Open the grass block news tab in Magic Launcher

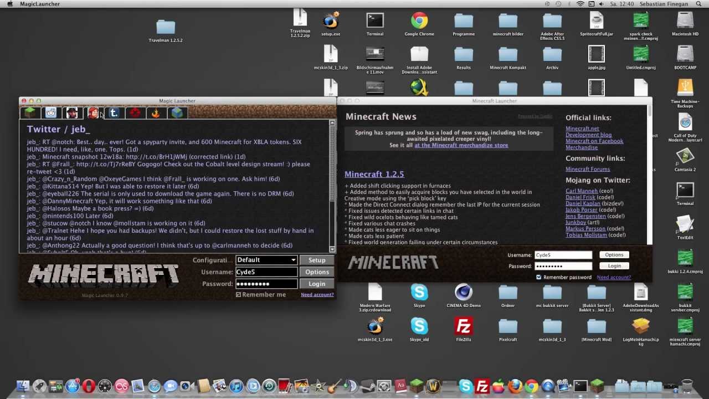coord(30,113)
